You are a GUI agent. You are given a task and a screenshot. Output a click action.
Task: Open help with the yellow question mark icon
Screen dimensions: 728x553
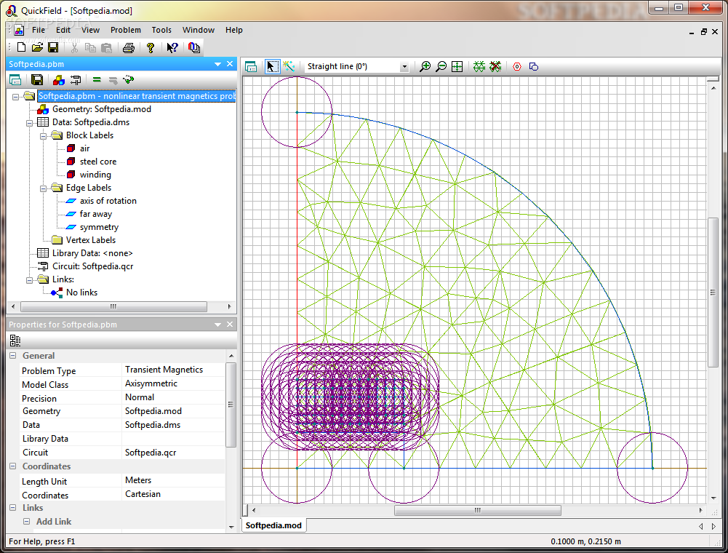(x=150, y=47)
